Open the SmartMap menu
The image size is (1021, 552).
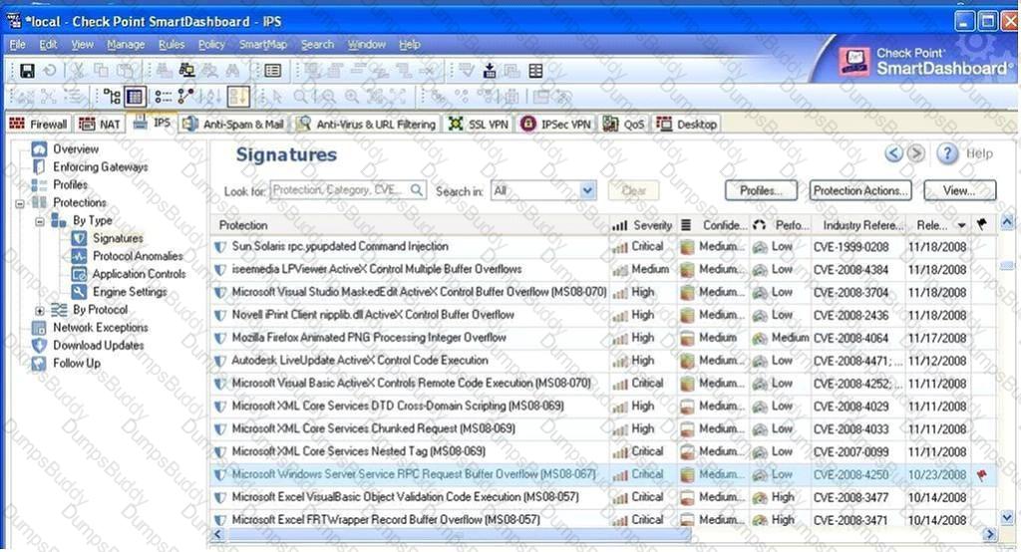coord(263,44)
